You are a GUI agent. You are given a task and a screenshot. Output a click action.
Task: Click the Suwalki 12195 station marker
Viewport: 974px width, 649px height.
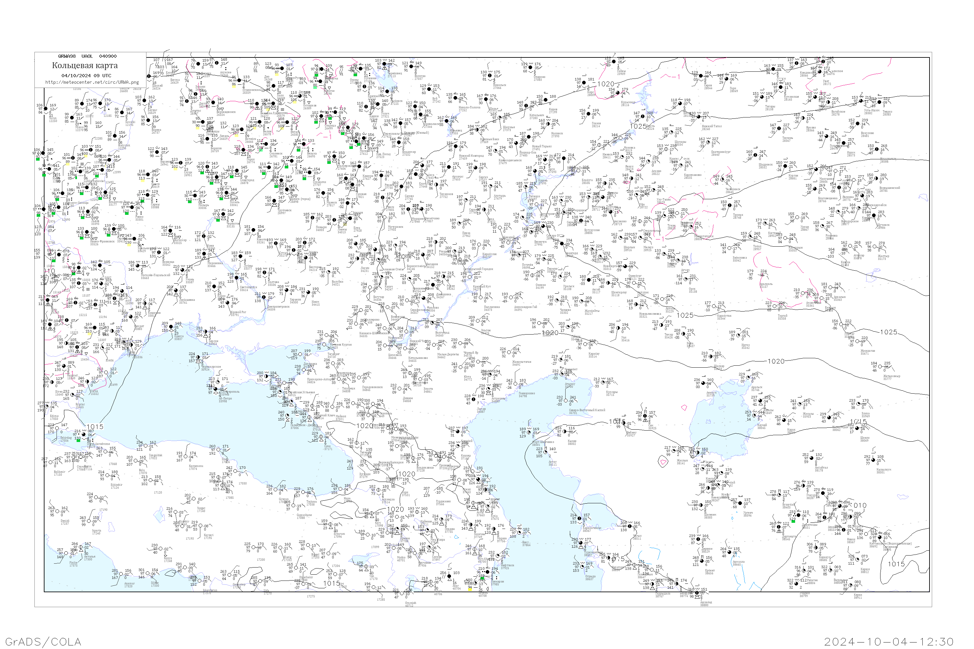(123, 113)
